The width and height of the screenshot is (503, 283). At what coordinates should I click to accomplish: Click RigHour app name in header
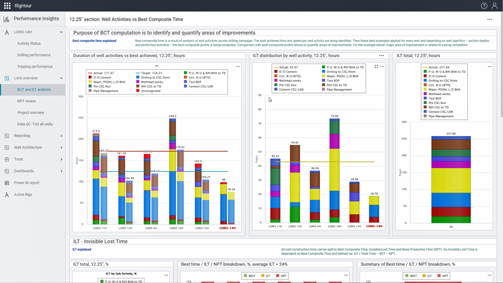[23, 6]
